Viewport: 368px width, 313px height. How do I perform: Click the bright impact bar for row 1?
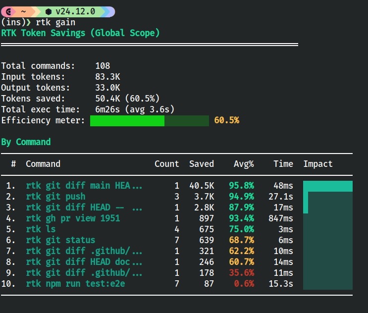click(x=328, y=186)
